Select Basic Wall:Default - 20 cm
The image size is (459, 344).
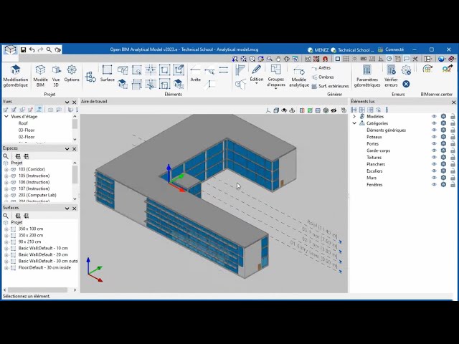tap(43, 254)
